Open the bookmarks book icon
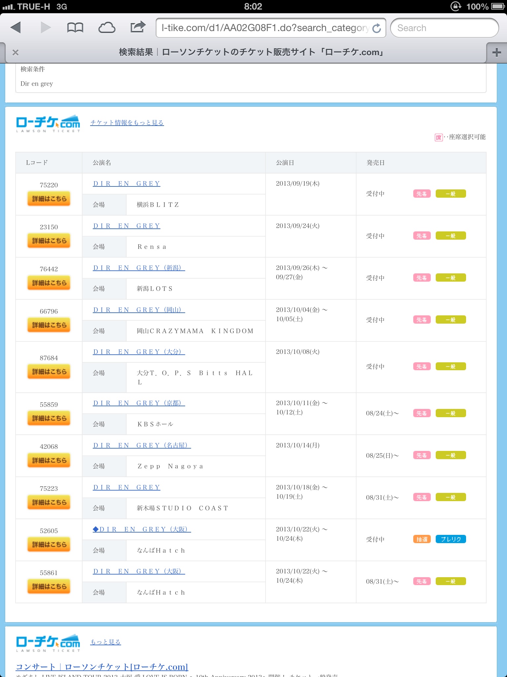Image resolution: width=507 pixels, height=677 pixels. pos(75,28)
